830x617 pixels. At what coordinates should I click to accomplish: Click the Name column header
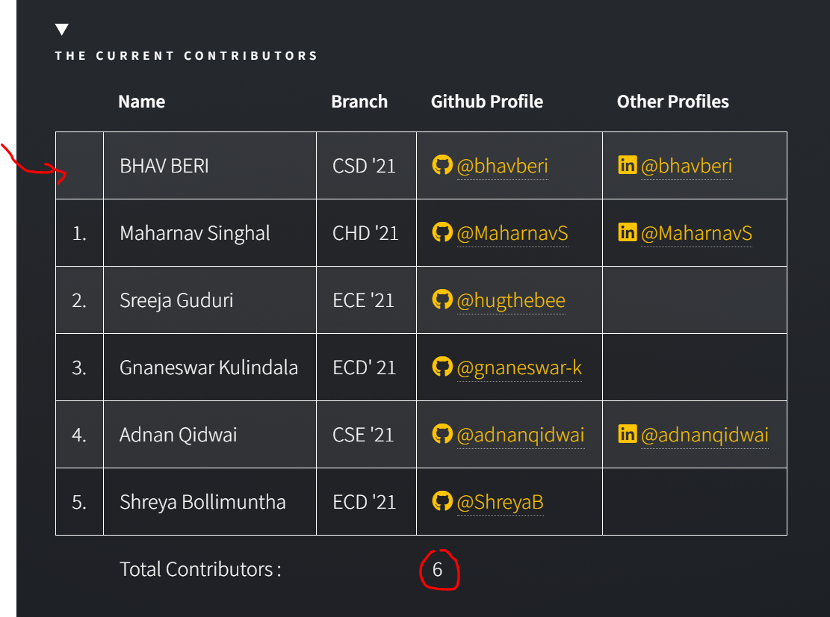tap(141, 101)
